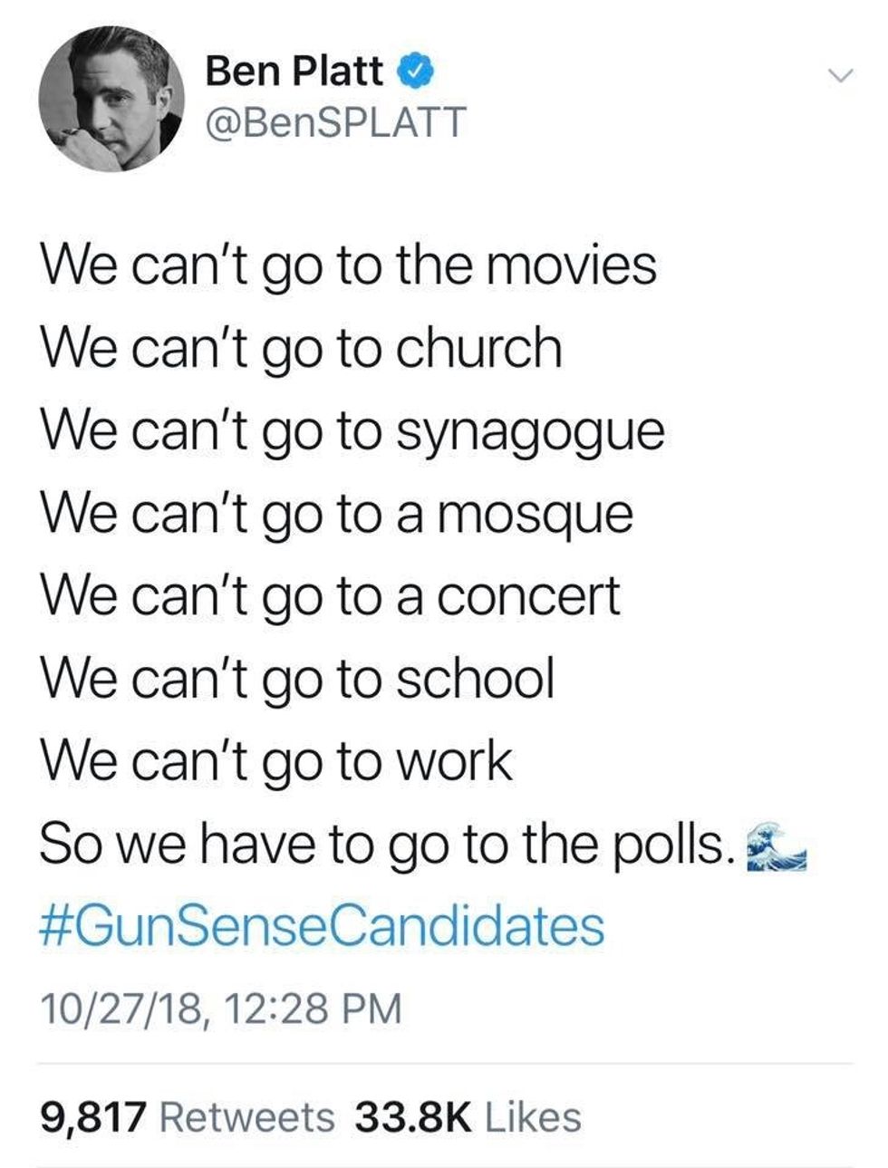Open the tweet options chevron menu
Viewport: 888px width, 1168px height.
(842, 77)
